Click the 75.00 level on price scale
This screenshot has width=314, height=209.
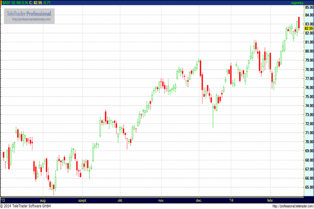[309, 97]
